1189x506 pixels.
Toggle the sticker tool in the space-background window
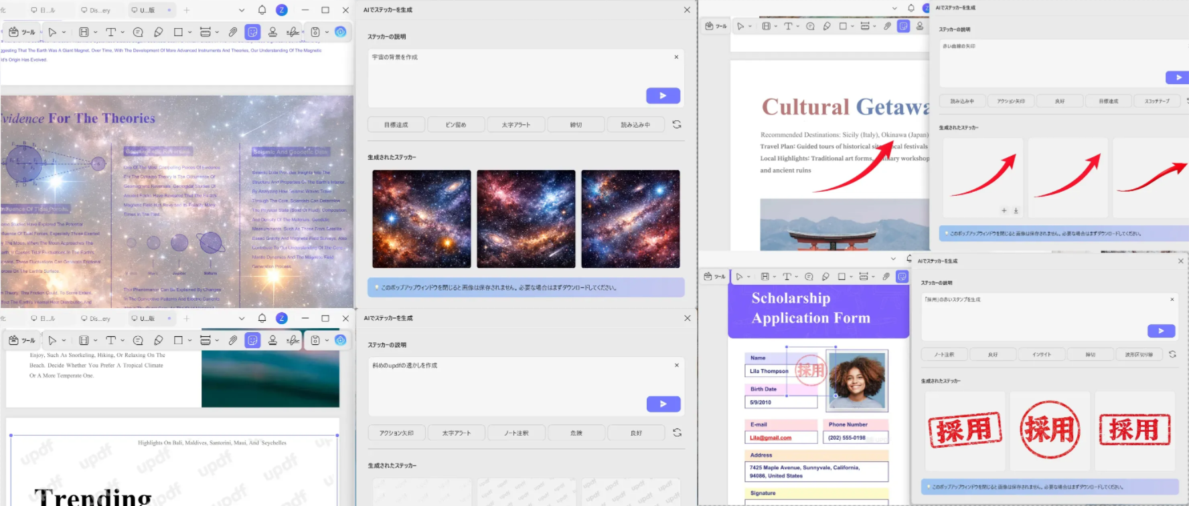(252, 31)
